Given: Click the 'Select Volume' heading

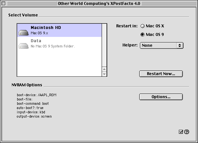Looking at the screenshot, I should tap(23, 15).
